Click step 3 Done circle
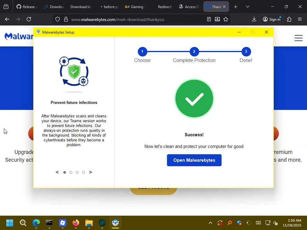 click(x=246, y=52)
